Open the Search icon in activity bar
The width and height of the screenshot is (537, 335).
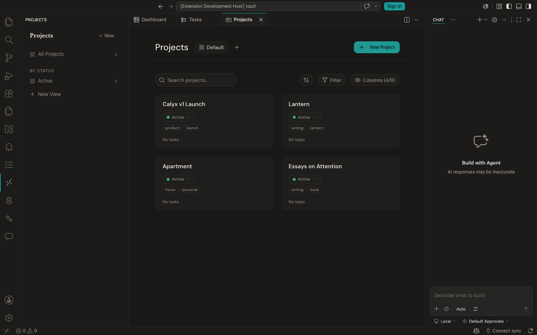[x=9, y=40]
